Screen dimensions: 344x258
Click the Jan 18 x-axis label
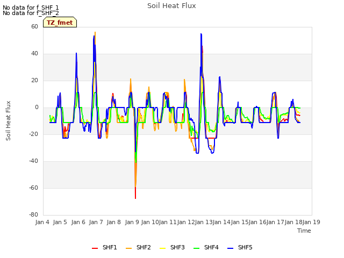[x=293, y=222]
